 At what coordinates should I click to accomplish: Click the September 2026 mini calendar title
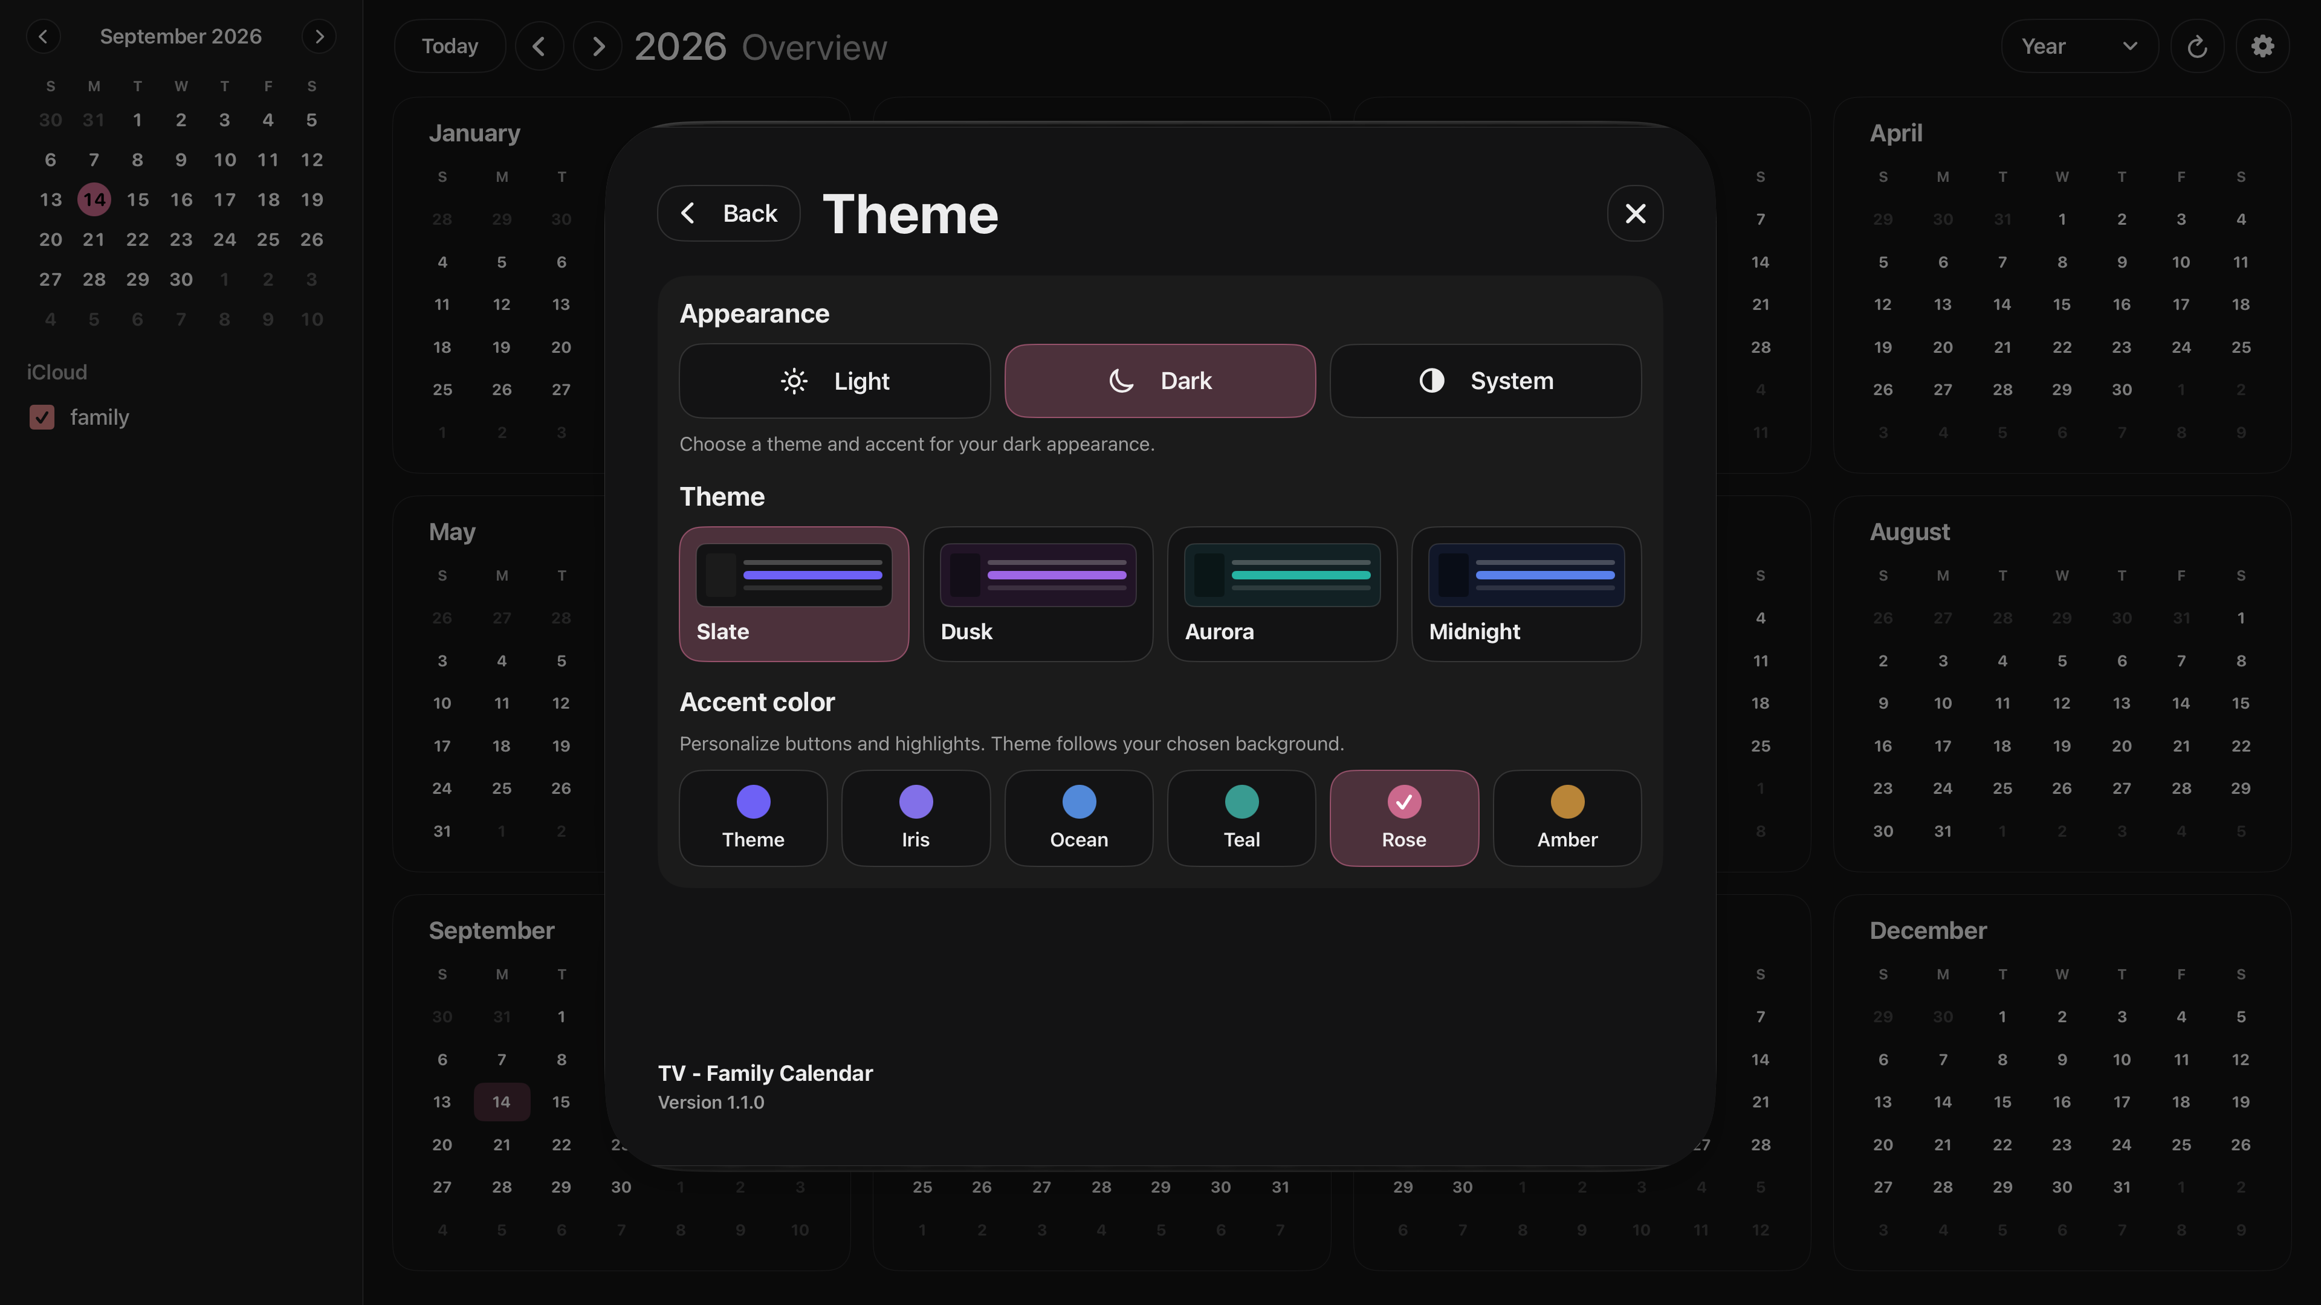pos(180,37)
